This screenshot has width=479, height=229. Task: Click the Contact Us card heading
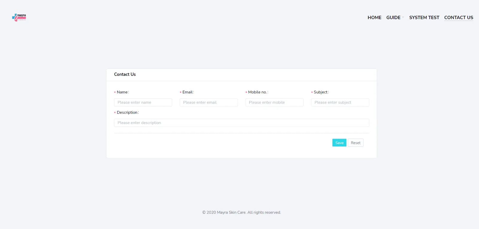pos(125,74)
